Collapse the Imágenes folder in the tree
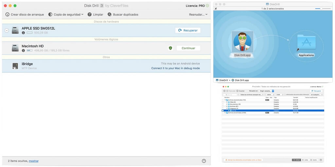Screen dimensions: 335x167 (x=227, y=108)
